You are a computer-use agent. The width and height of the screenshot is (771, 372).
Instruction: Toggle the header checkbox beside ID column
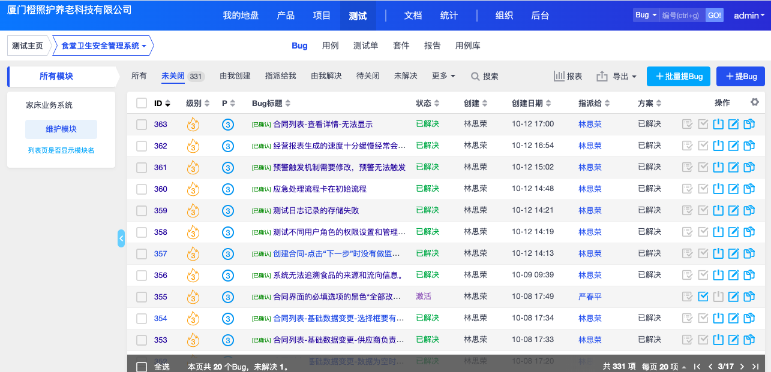(x=142, y=103)
